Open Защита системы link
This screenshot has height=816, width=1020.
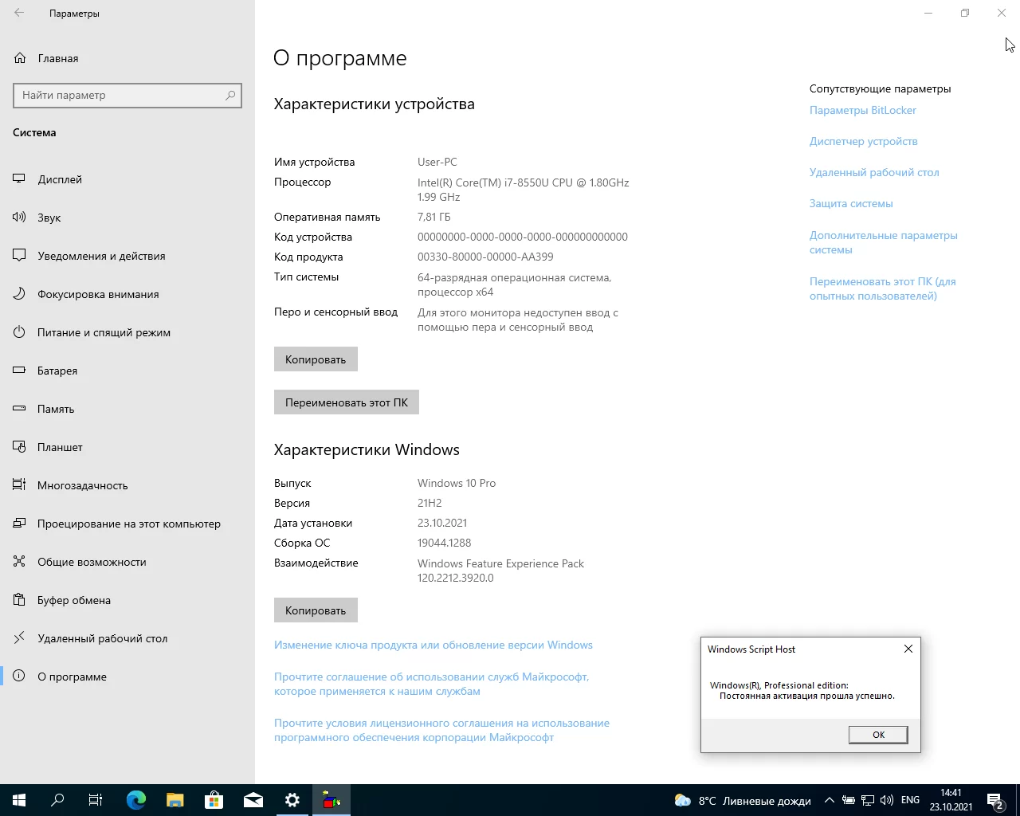click(x=851, y=203)
